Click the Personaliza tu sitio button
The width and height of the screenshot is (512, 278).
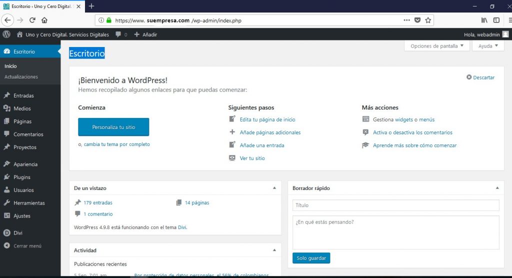(x=113, y=127)
